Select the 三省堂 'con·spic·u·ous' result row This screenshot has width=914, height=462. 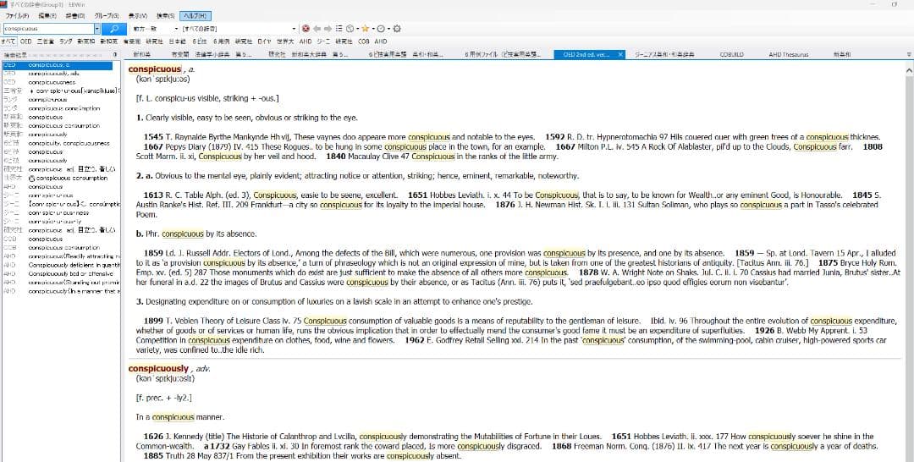tap(60, 91)
